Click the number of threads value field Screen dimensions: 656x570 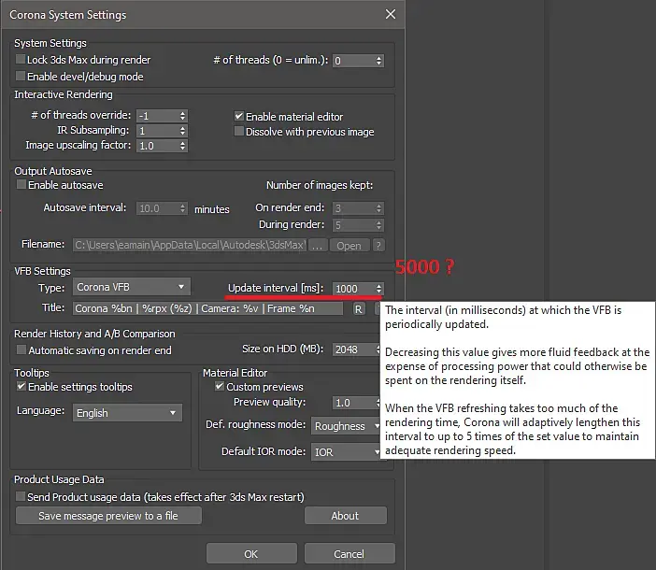pos(354,61)
